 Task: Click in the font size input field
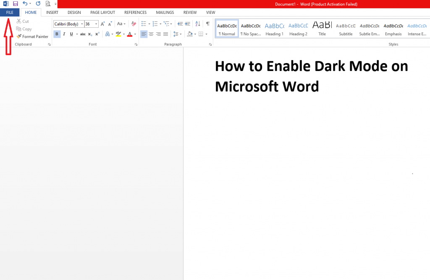(89, 24)
